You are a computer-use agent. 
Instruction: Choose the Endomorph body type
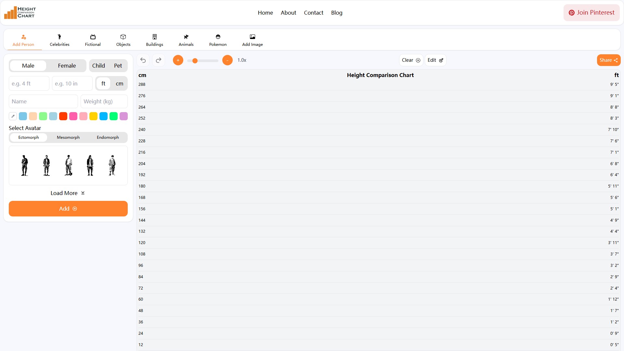coord(108,137)
